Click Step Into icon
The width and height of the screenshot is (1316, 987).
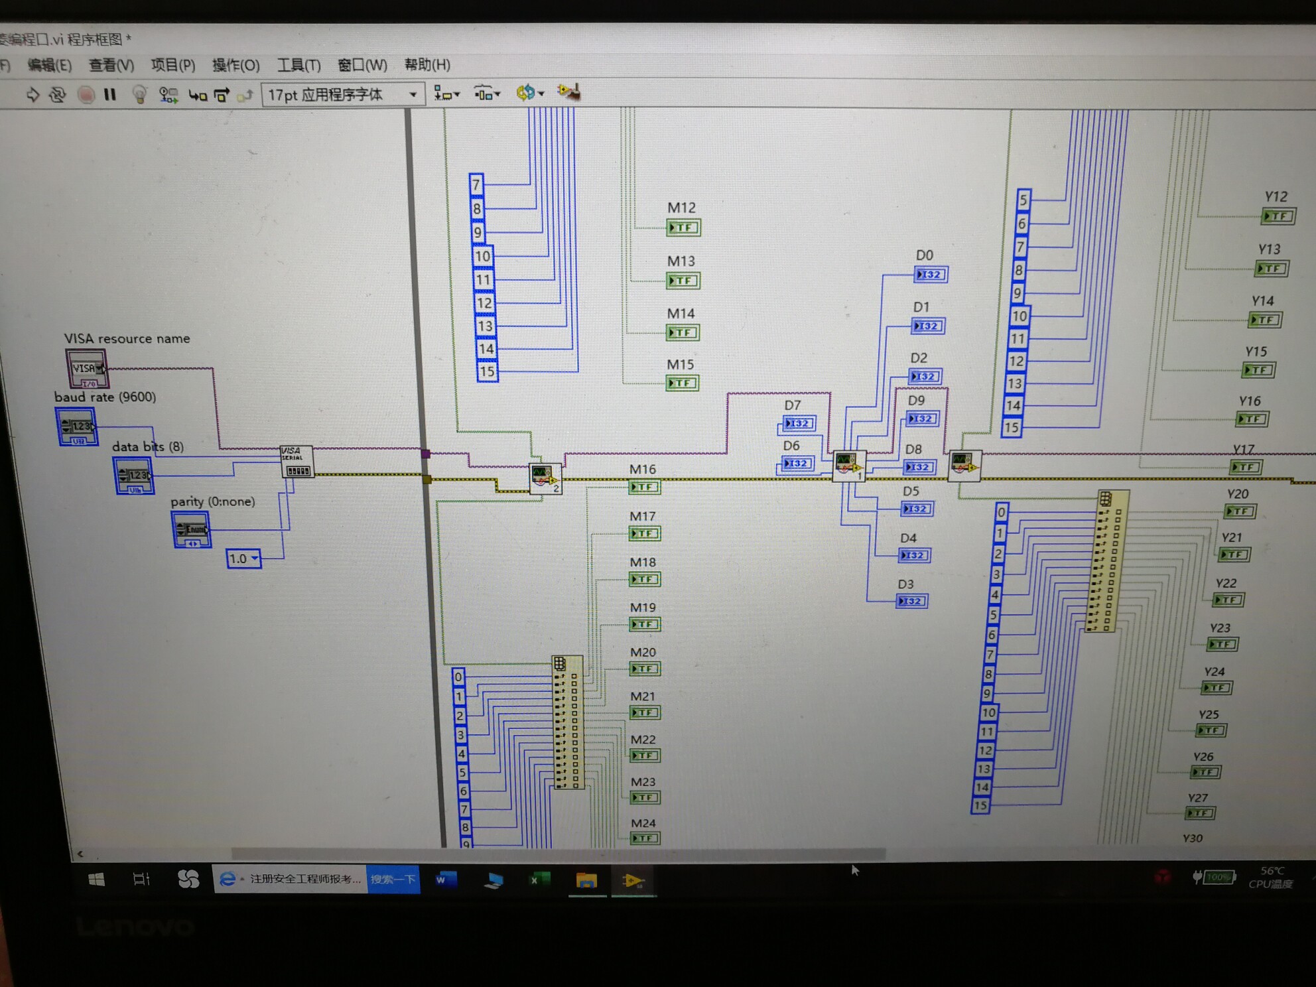point(197,96)
